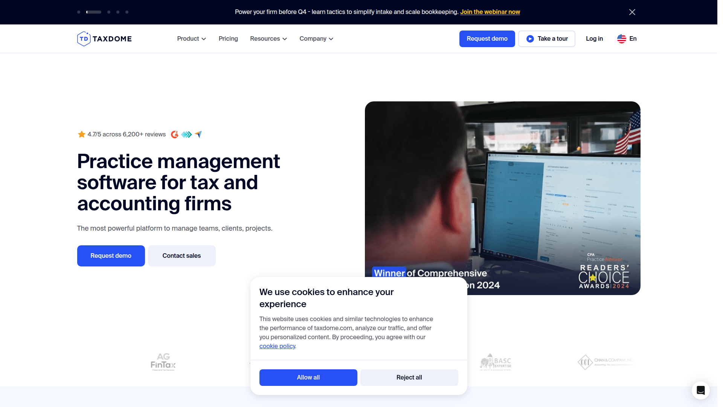Click the orange star rating icon
Image resolution: width=723 pixels, height=407 pixels.
click(81, 135)
